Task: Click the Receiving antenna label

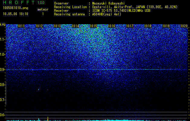Action: 69,14
